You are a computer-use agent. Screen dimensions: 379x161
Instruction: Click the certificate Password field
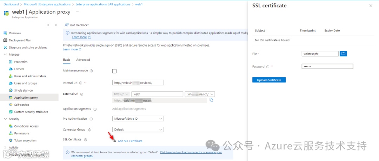[x=327, y=66]
